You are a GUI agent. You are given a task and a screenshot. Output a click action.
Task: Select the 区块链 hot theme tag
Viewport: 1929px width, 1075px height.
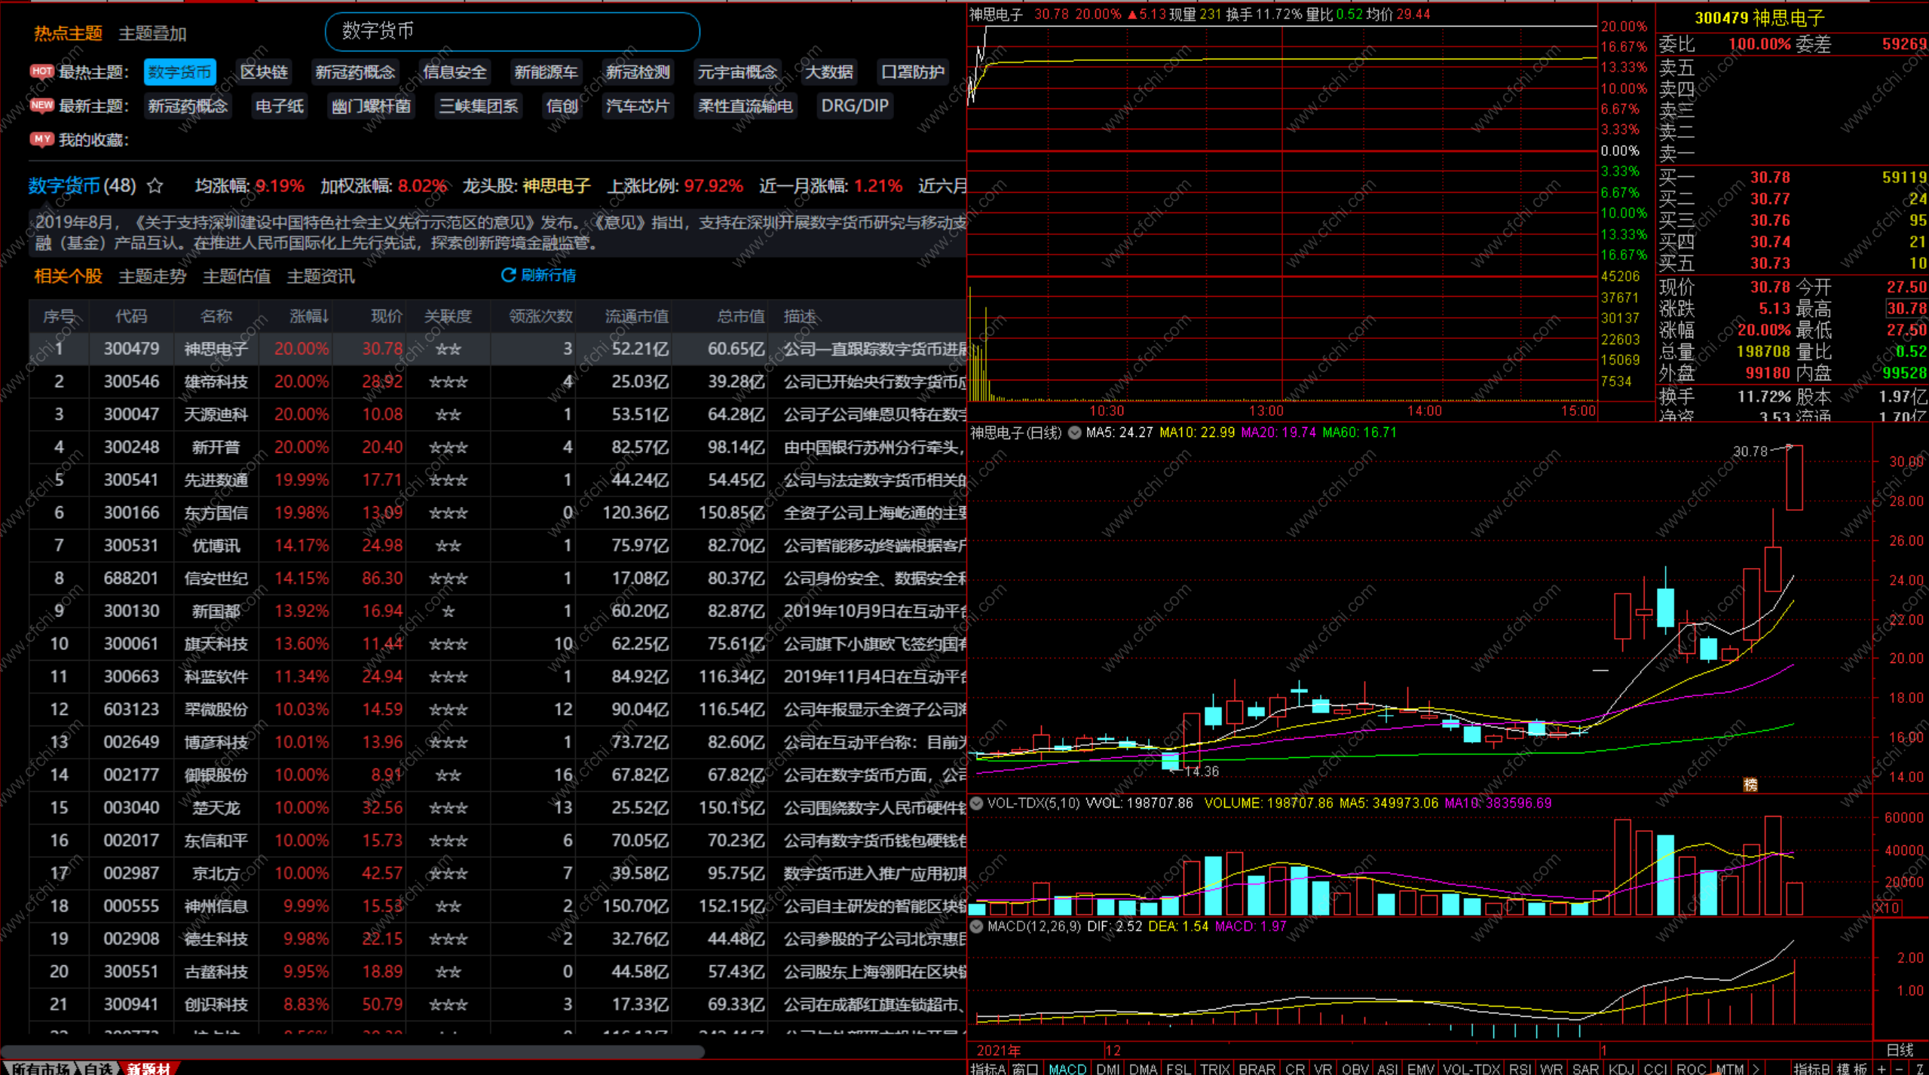click(264, 72)
